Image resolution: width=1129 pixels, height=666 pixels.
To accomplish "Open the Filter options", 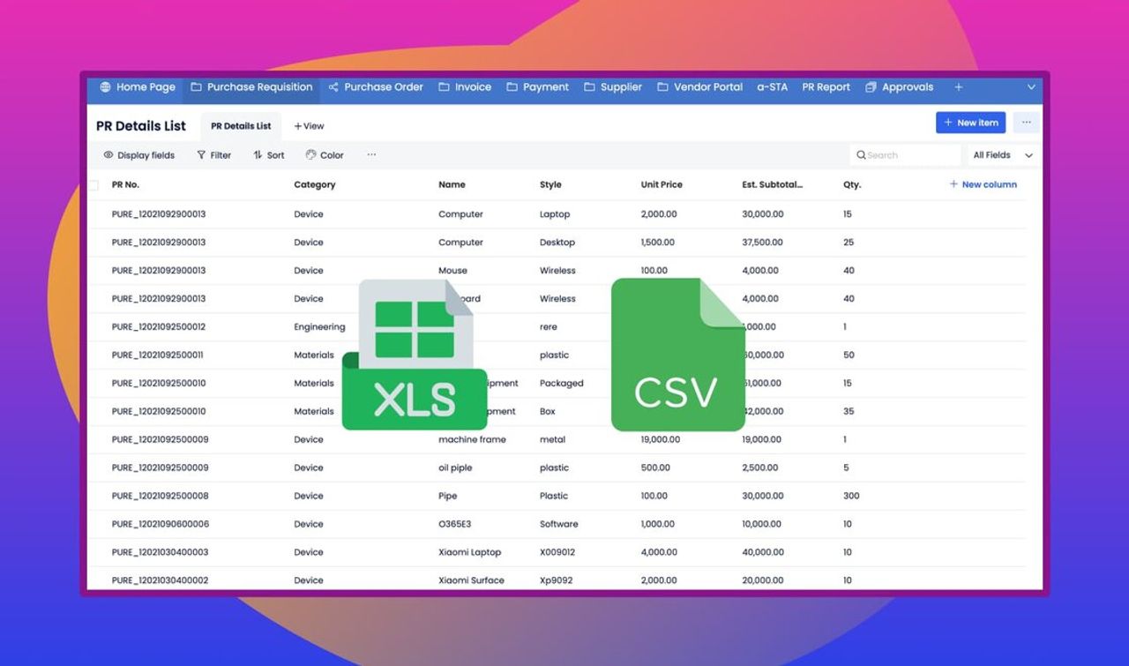I will pyautogui.click(x=213, y=155).
